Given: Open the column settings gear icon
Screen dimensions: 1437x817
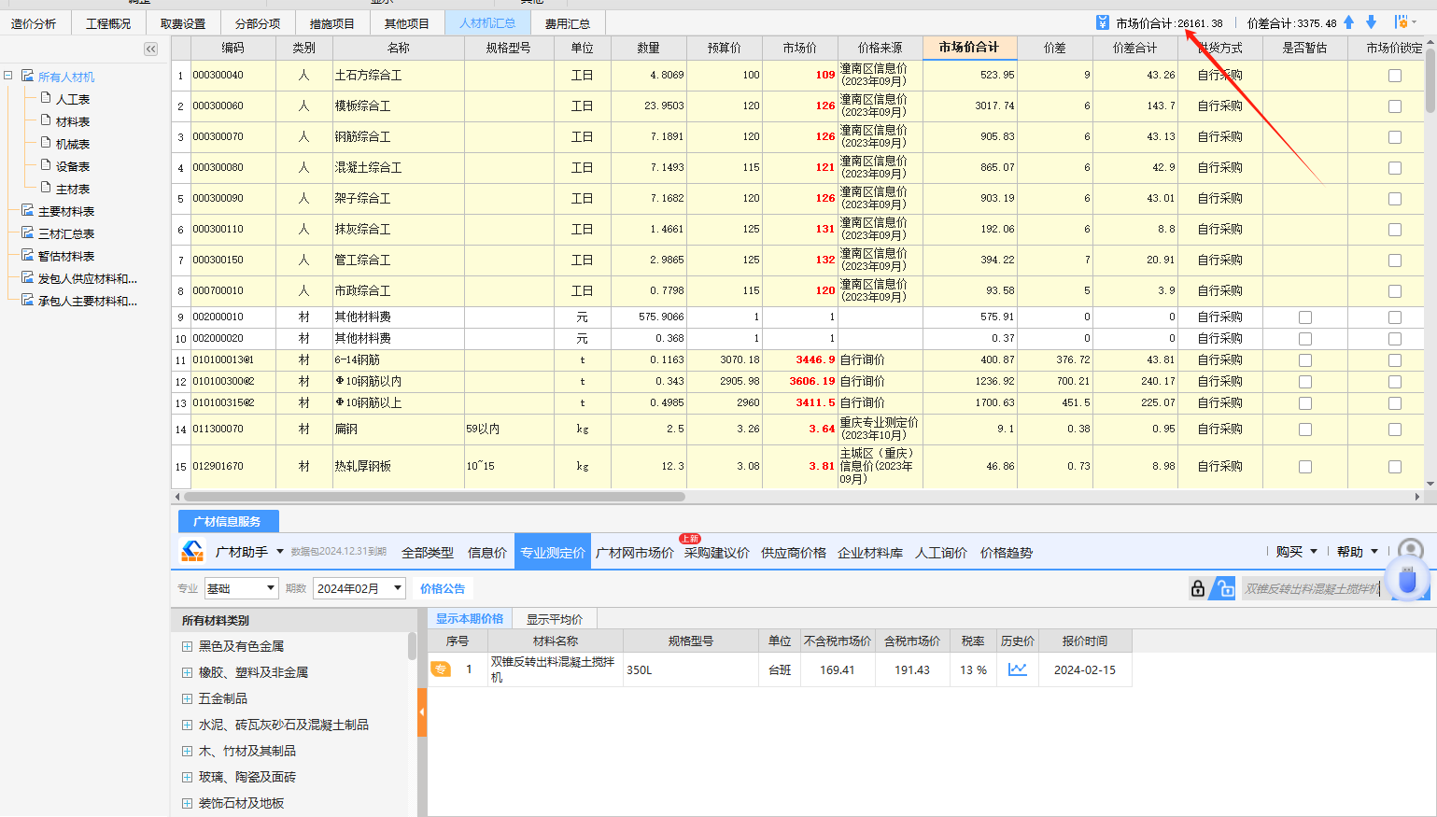Looking at the screenshot, I should click(1402, 22).
